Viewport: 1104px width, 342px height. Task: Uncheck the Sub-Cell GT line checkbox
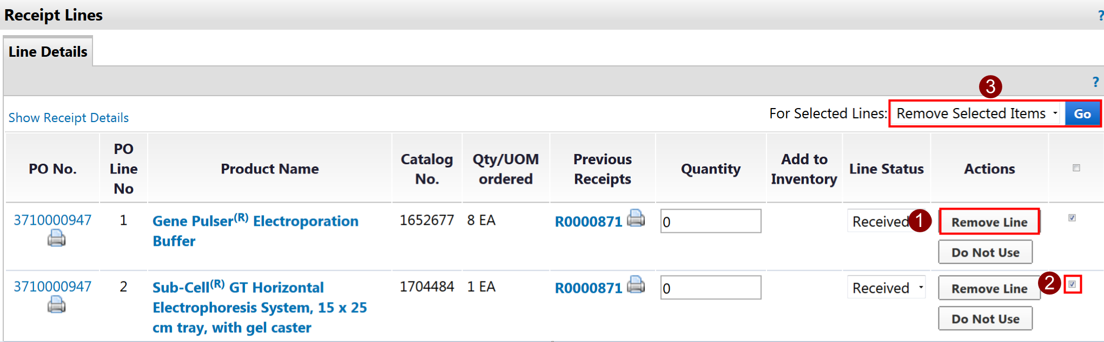[1072, 284]
